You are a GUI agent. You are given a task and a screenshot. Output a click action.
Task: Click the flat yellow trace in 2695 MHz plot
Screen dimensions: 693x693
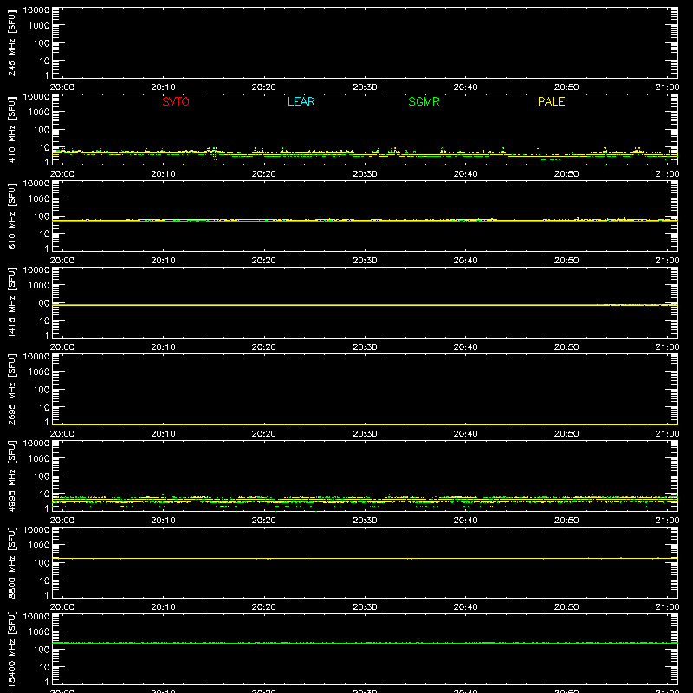pos(365,424)
